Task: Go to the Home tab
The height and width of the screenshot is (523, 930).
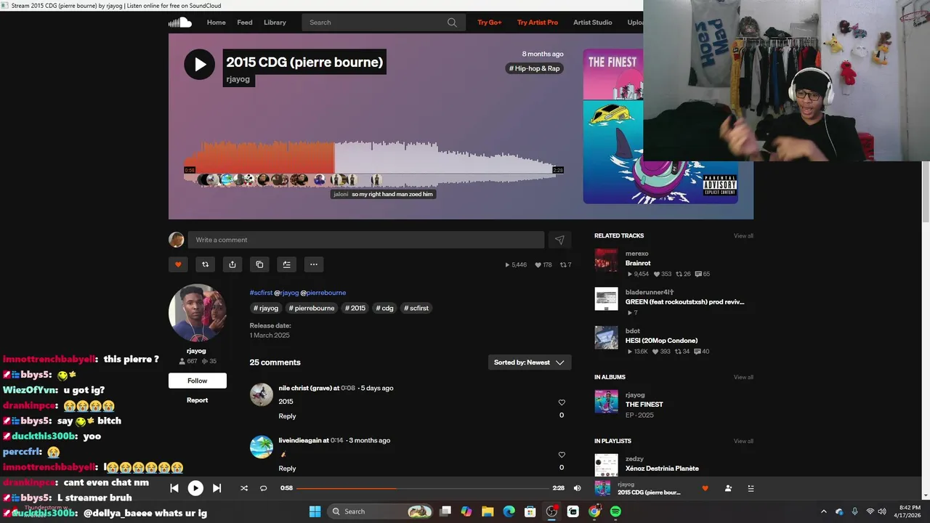Action: 216,23
